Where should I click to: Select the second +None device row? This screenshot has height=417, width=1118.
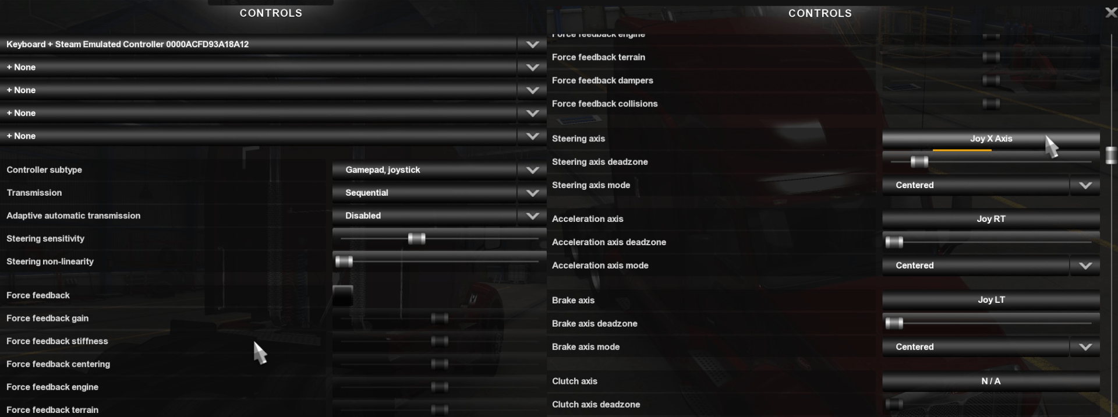point(273,90)
